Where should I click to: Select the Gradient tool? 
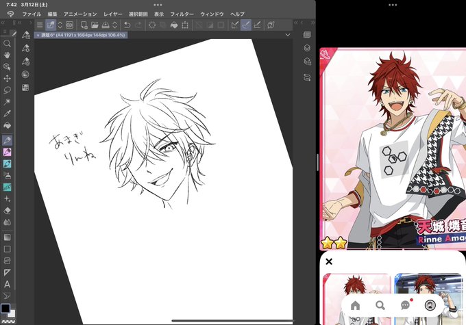pos(7,237)
